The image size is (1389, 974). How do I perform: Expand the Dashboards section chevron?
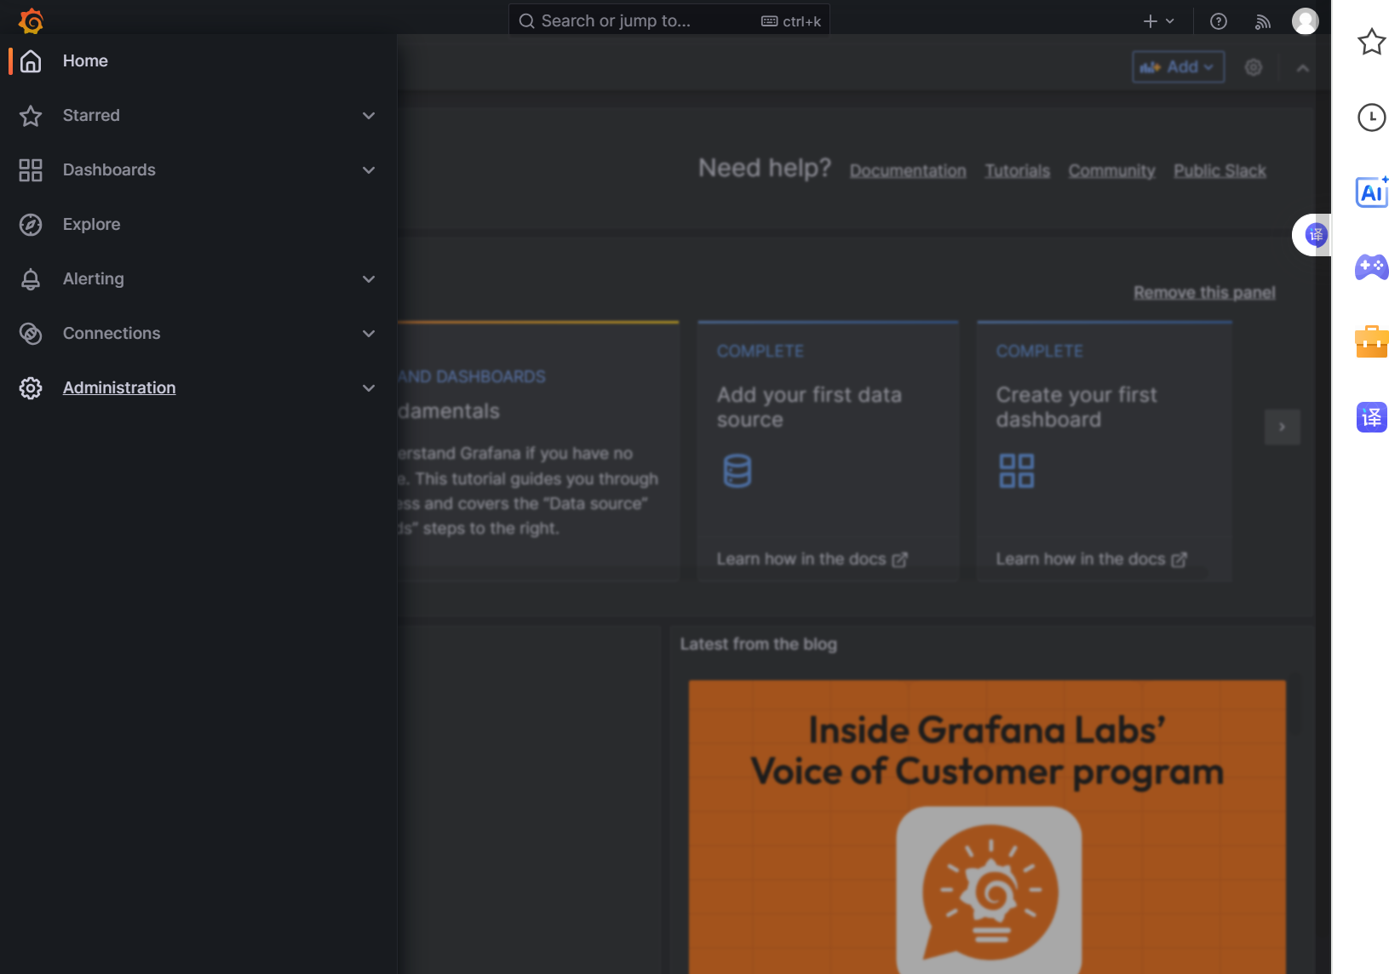369,170
